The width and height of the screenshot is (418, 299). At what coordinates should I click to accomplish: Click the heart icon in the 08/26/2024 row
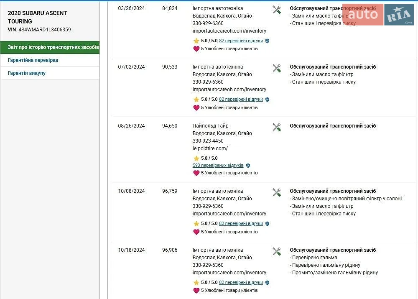196,173
